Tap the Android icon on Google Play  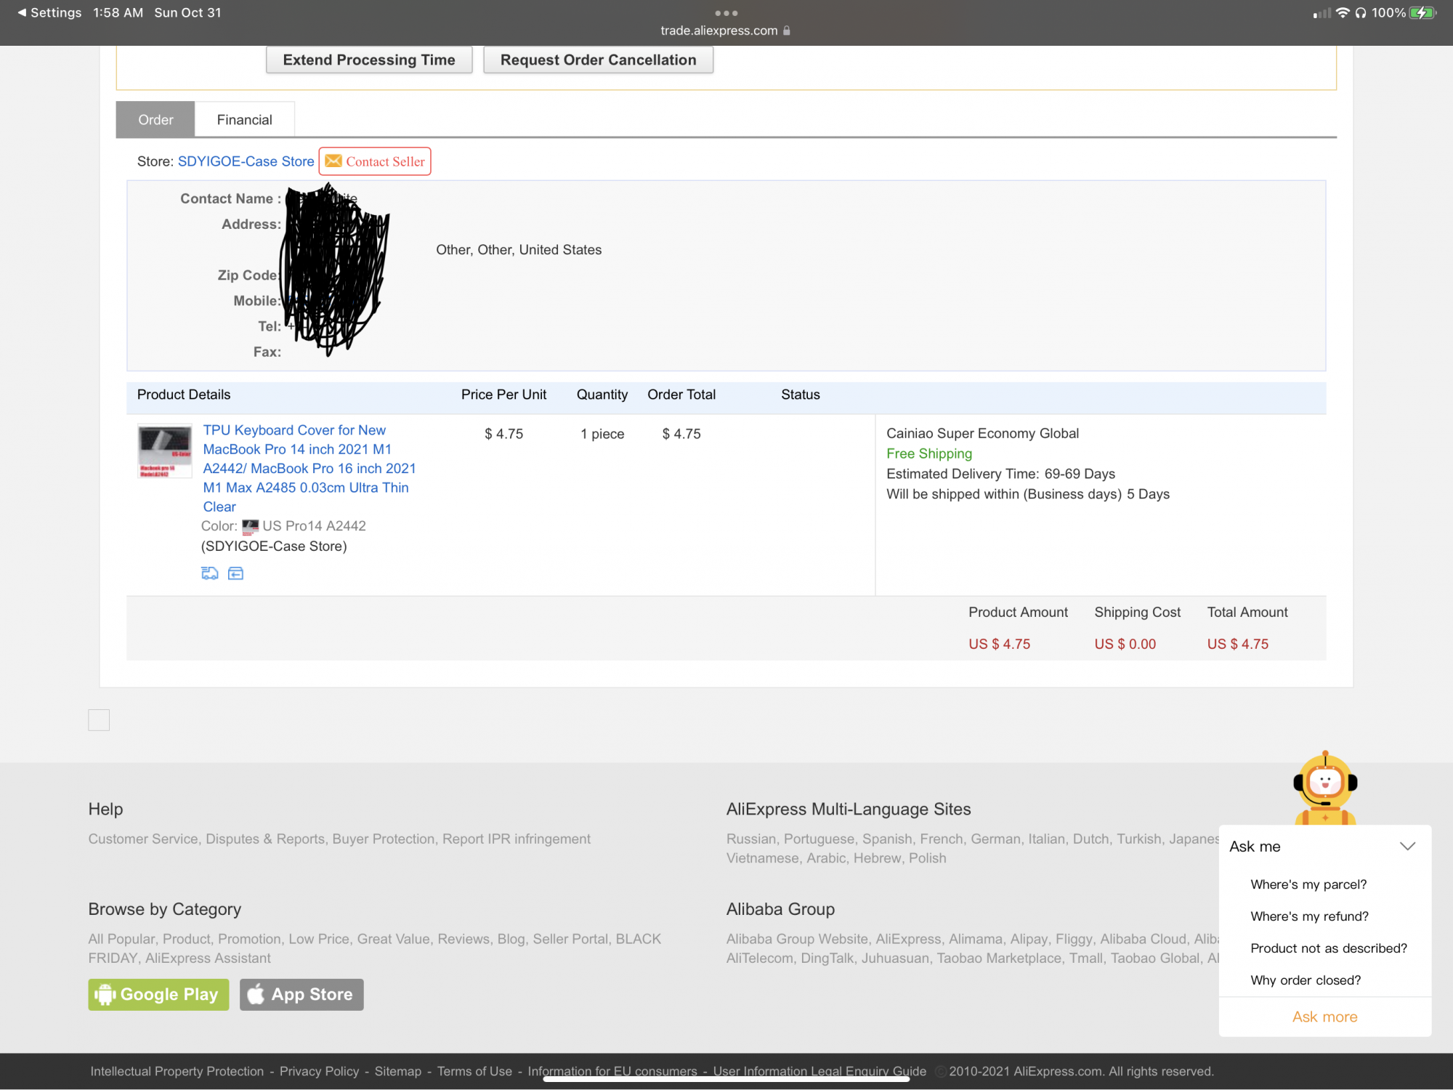pyautogui.click(x=105, y=994)
